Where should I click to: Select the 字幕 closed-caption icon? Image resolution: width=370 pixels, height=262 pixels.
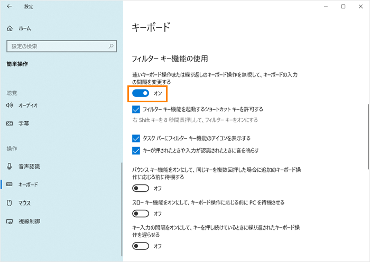click(10, 123)
